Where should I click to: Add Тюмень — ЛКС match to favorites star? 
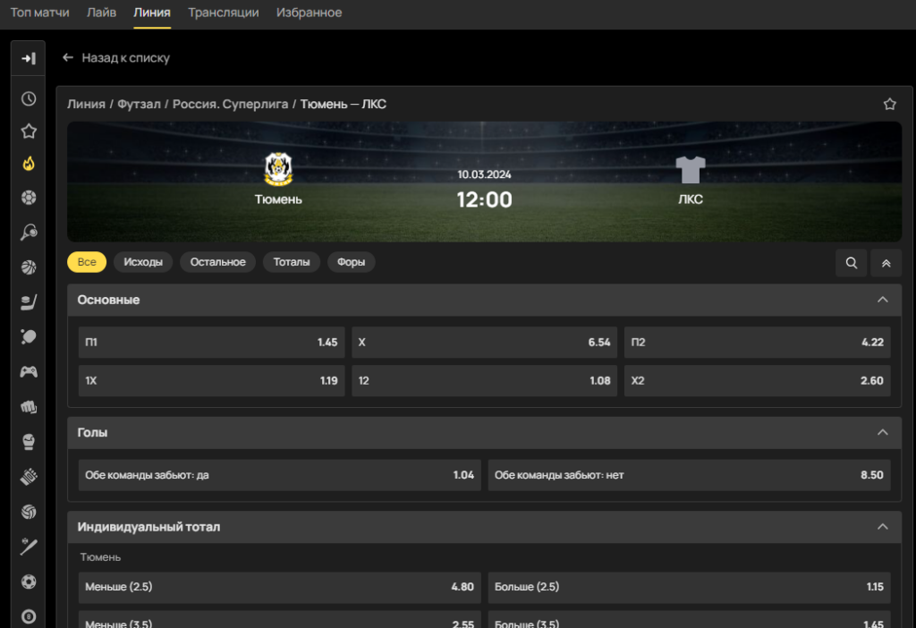click(x=889, y=104)
